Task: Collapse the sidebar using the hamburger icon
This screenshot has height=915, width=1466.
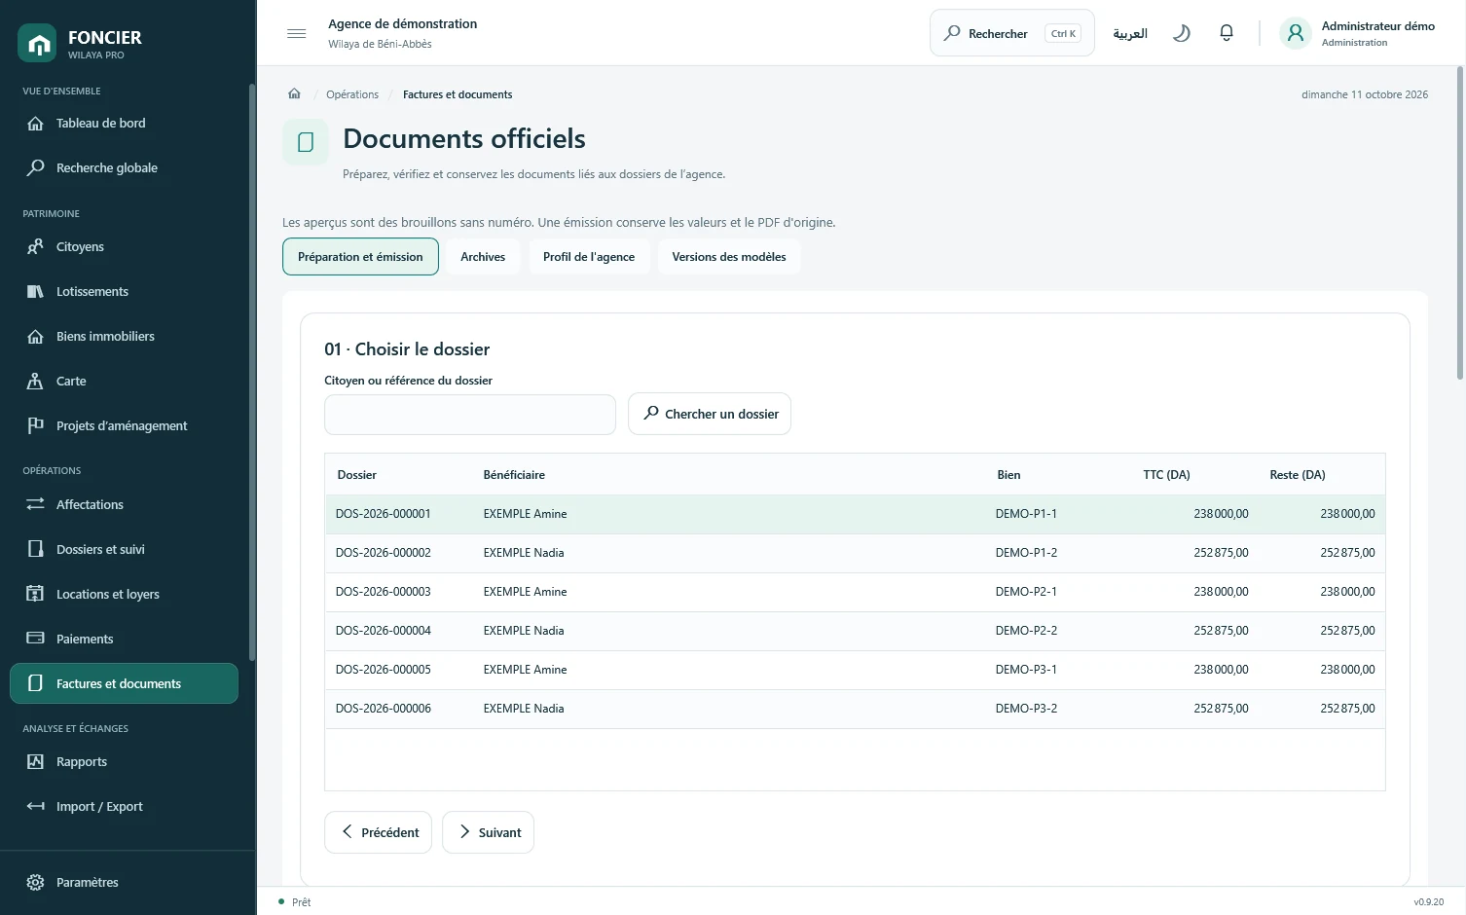Action: pyautogui.click(x=297, y=33)
